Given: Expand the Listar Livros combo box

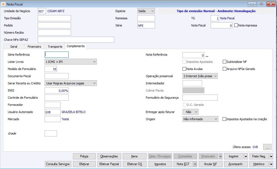Looking at the screenshot, I should coord(71,62).
